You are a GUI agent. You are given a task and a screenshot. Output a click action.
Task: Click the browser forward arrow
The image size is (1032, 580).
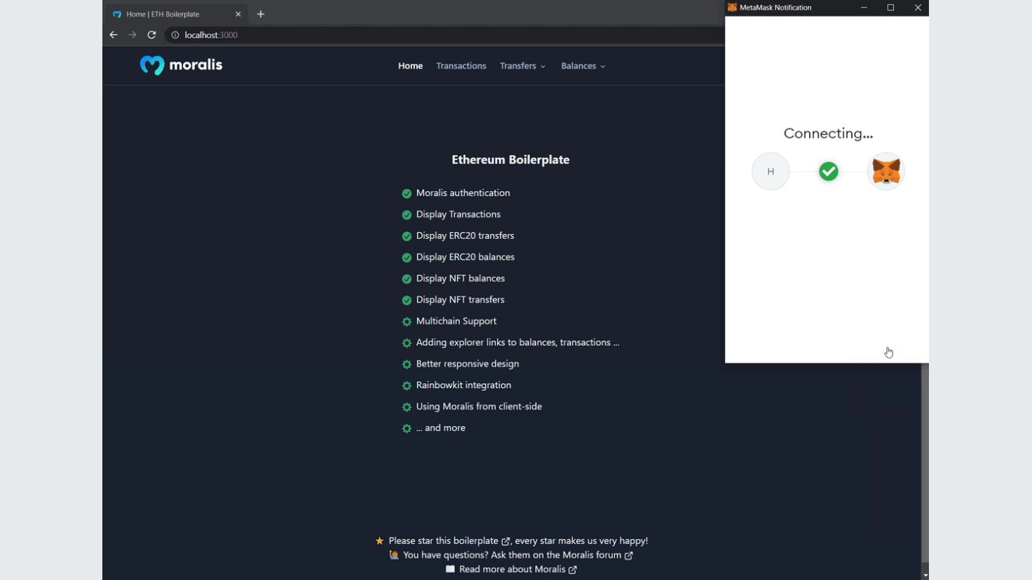pyautogui.click(x=133, y=35)
